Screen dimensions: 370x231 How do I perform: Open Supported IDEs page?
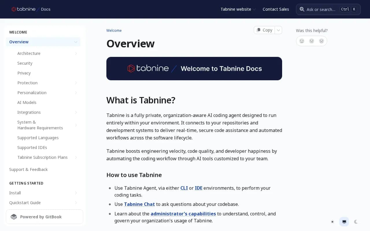click(32, 148)
